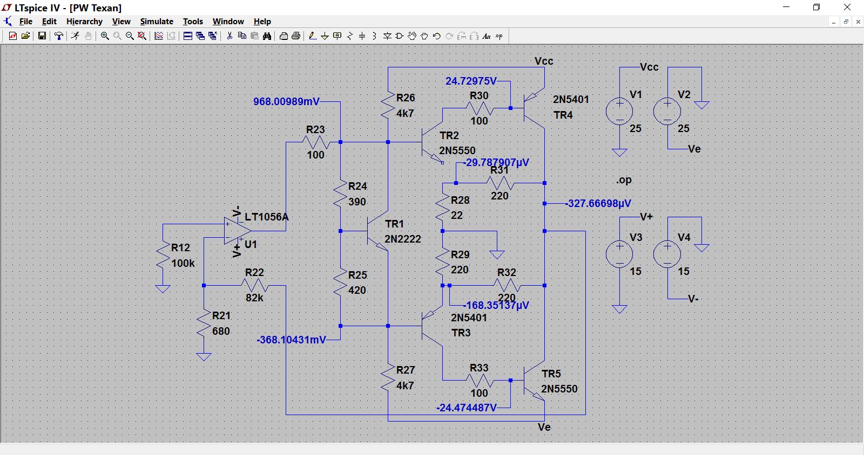Select the Label Net tool
864x455 pixels.
(x=337, y=36)
